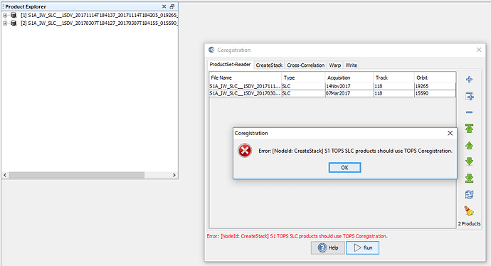
Task: Click the red error icon in dialog
Action: [245, 151]
